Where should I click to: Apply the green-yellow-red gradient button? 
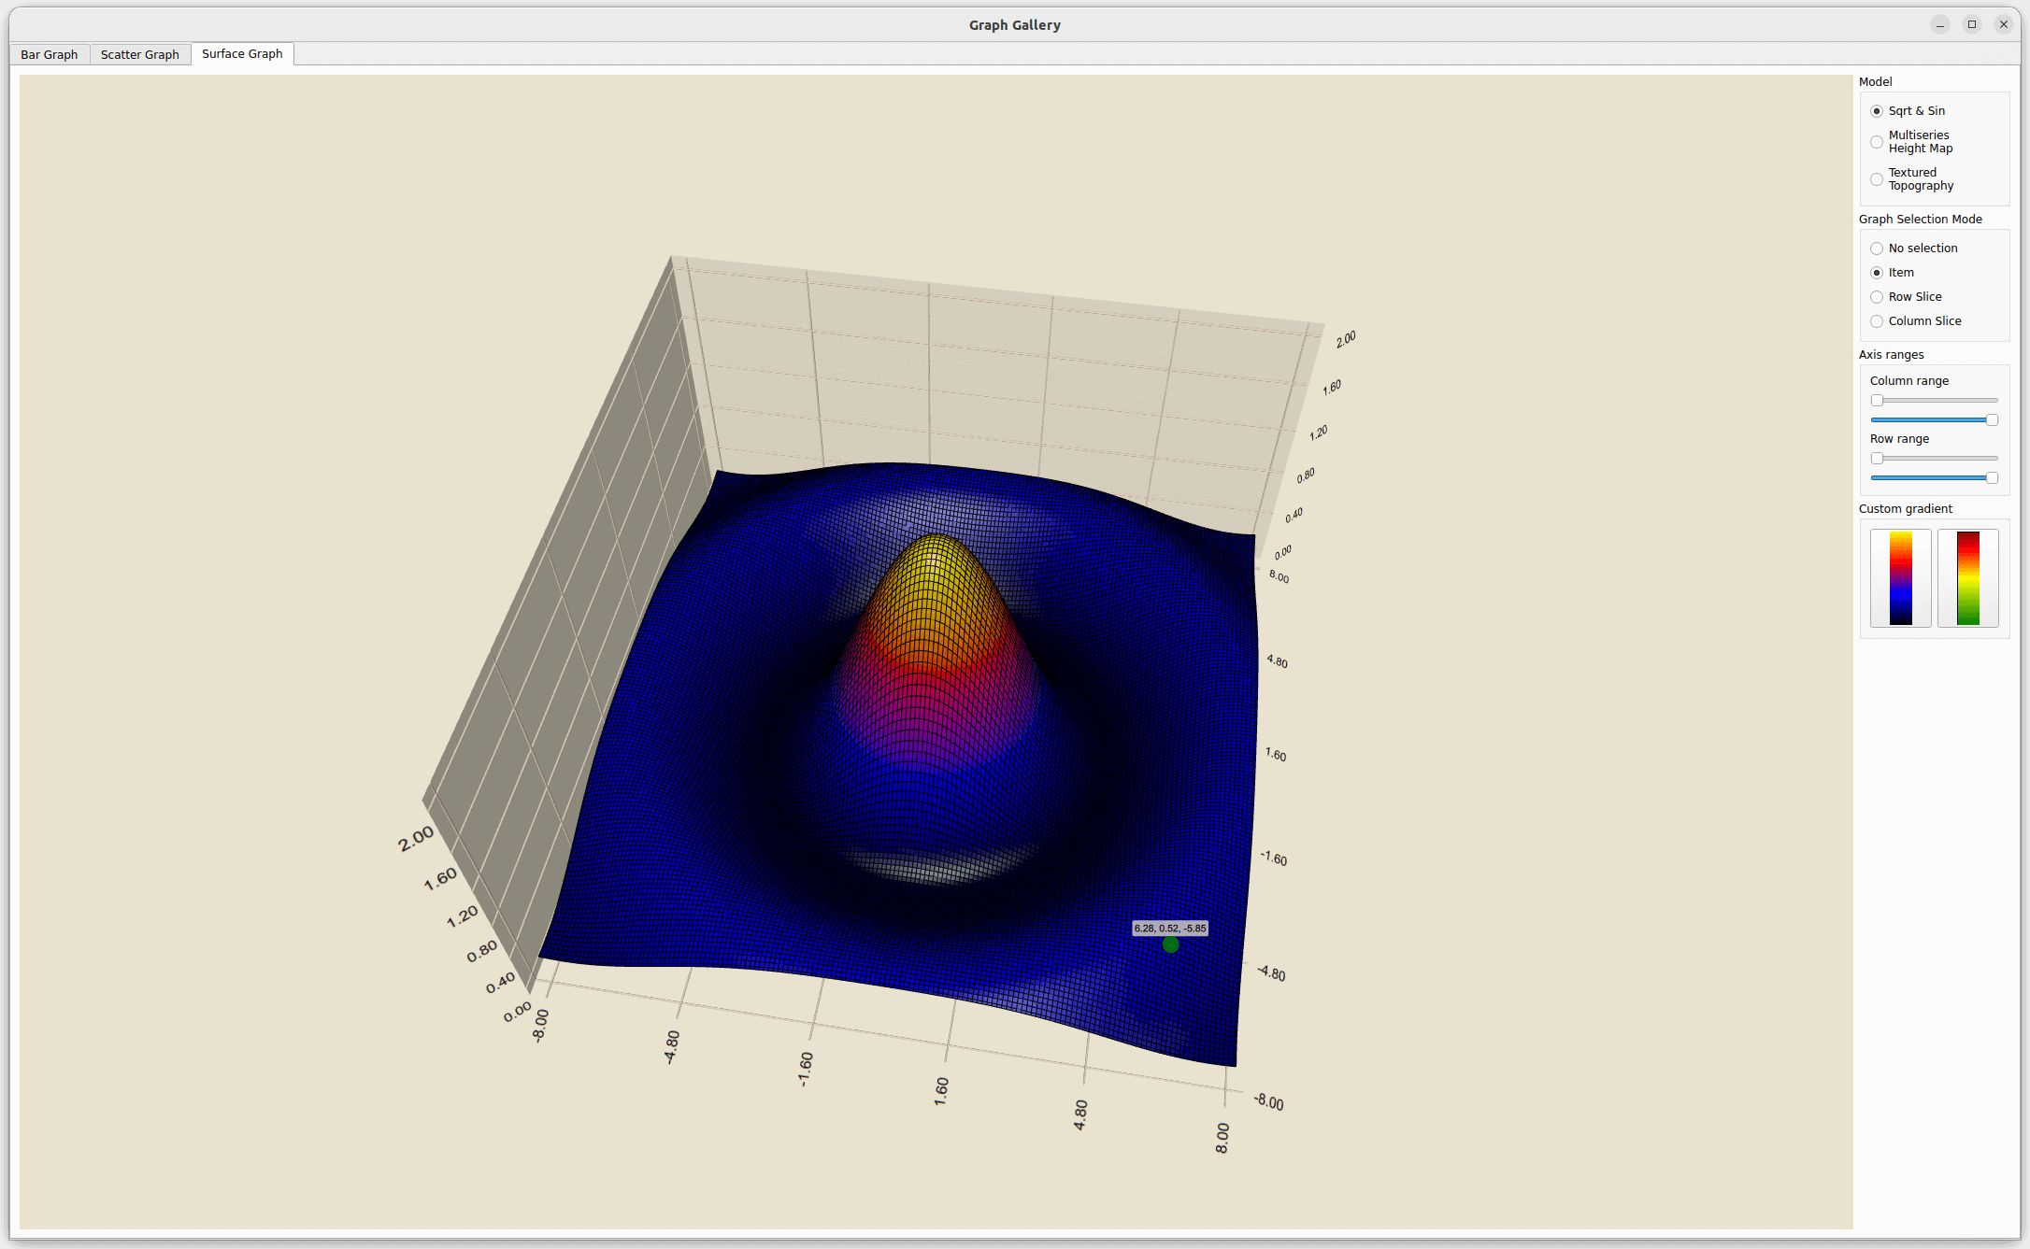[x=1967, y=578]
